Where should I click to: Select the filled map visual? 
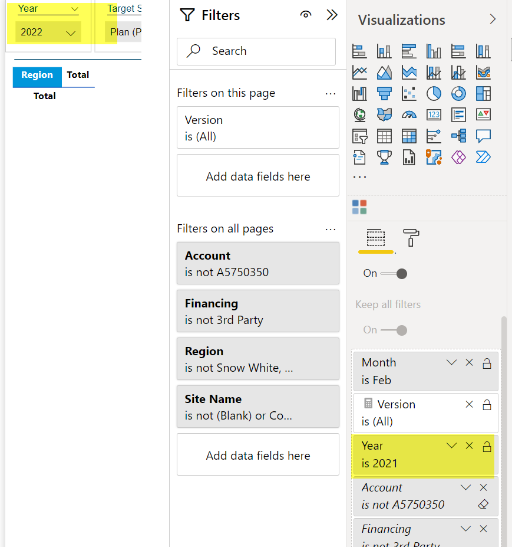(x=384, y=114)
